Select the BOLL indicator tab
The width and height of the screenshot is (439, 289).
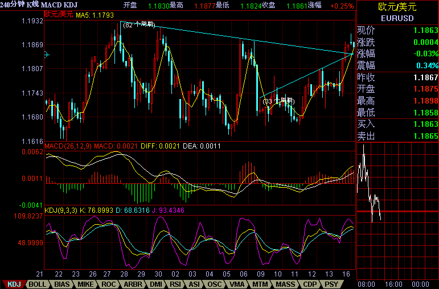pos(37,284)
